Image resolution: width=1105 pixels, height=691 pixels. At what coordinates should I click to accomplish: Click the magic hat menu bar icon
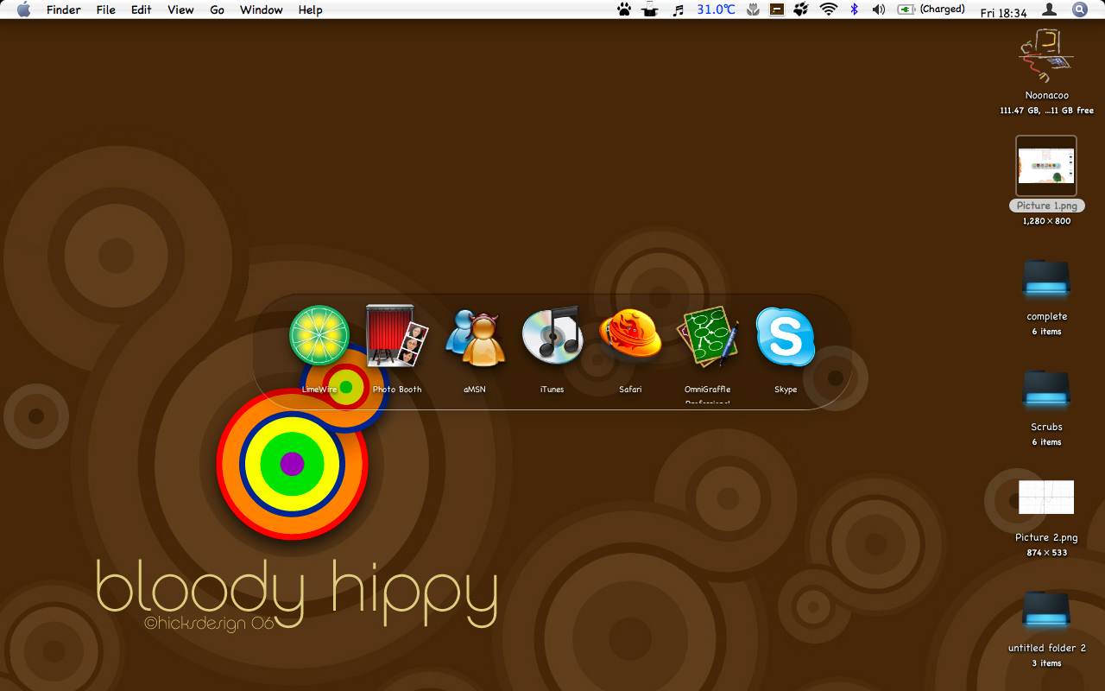[x=649, y=10]
